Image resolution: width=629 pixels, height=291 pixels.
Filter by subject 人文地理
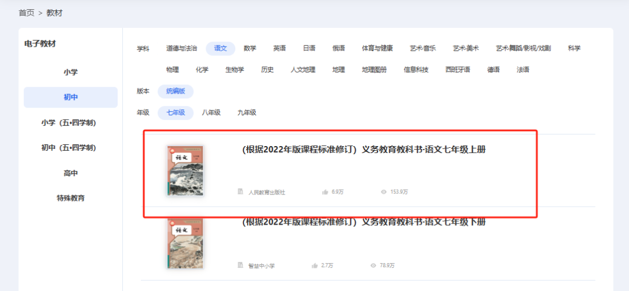303,70
